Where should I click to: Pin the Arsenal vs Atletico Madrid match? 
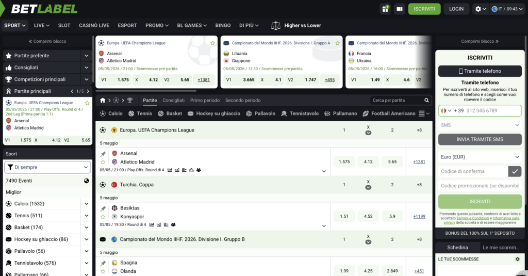[x=103, y=154]
